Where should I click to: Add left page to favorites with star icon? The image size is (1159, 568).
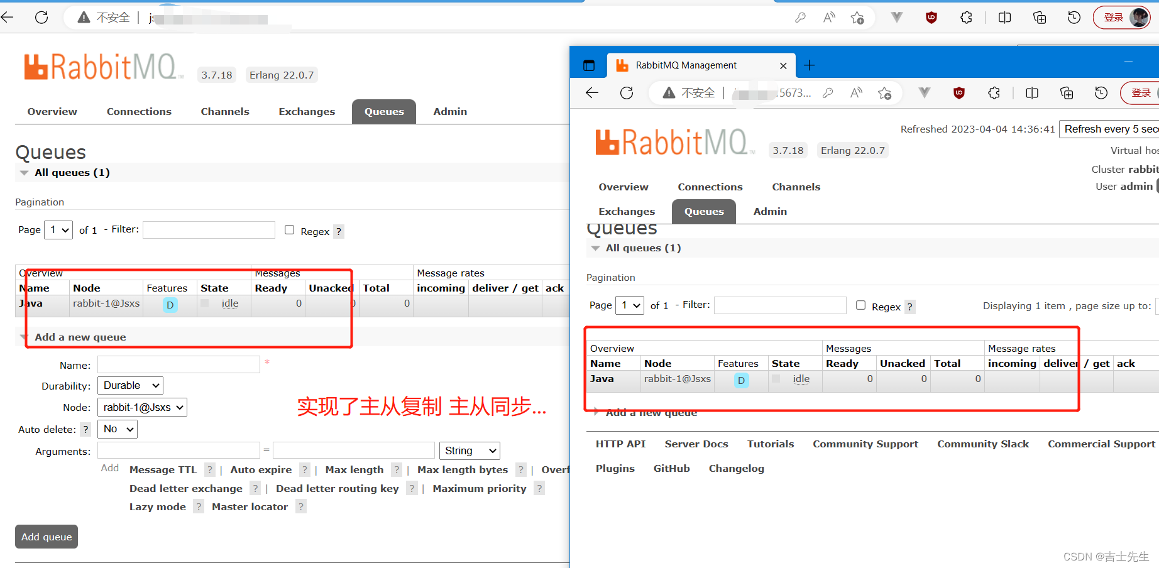tap(857, 18)
